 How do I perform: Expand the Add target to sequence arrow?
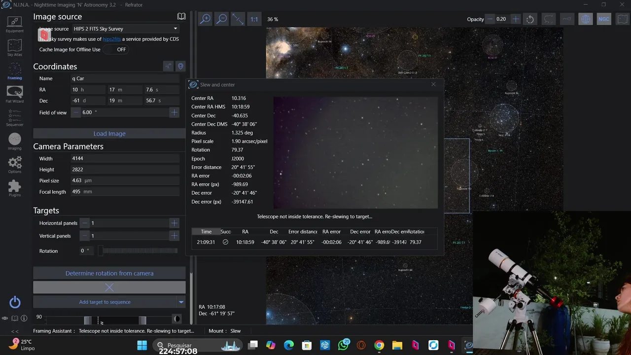(x=181, y=302)
